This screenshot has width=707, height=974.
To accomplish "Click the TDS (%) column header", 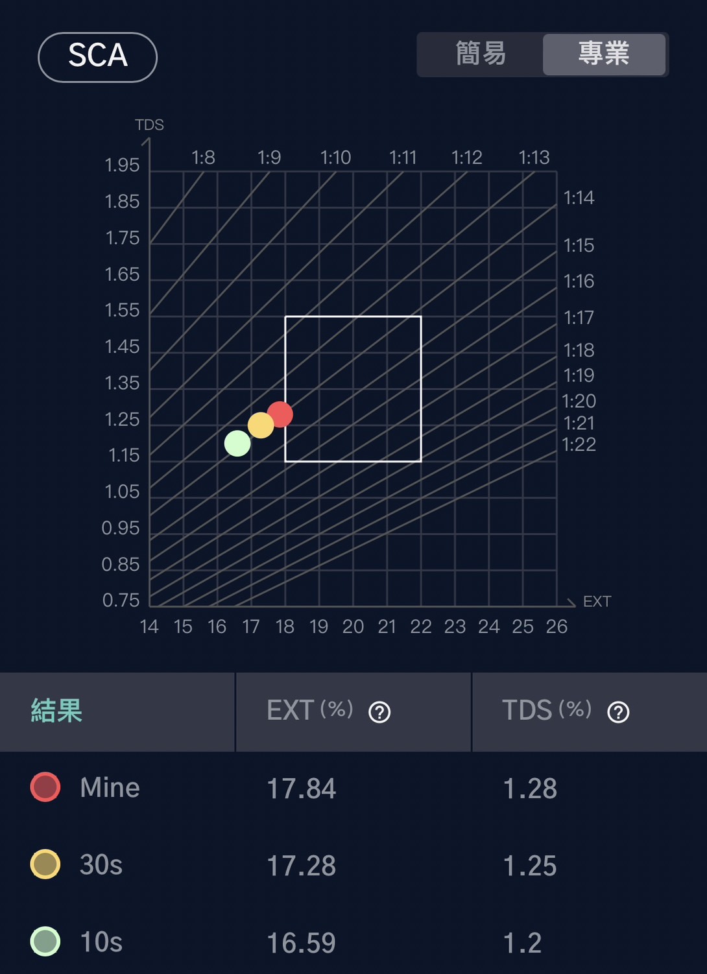I will click(546, 711).
